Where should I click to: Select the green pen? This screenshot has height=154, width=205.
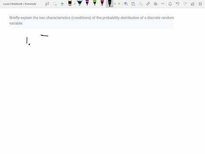click(95, 3)
